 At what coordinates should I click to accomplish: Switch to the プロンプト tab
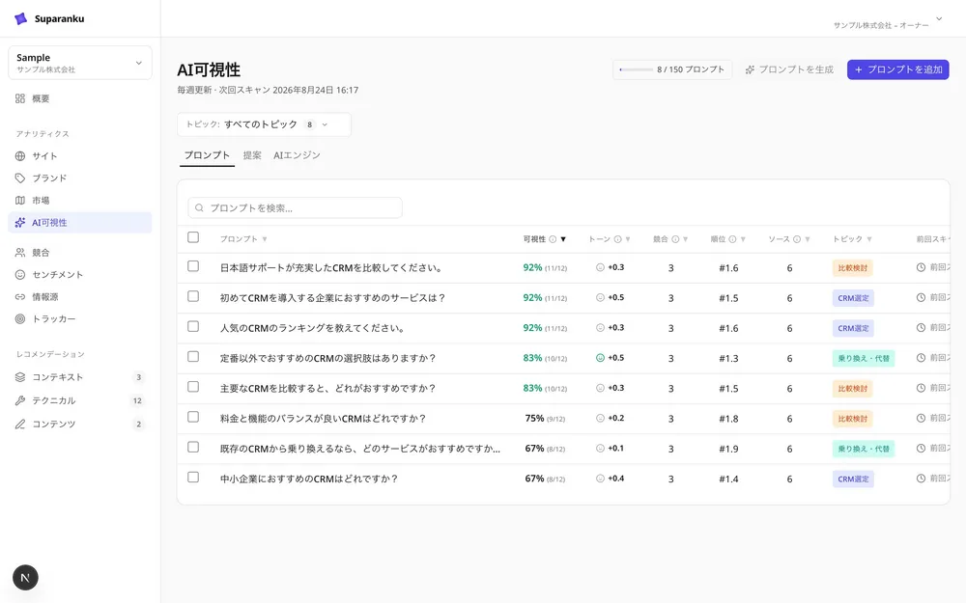pos(207,155)
